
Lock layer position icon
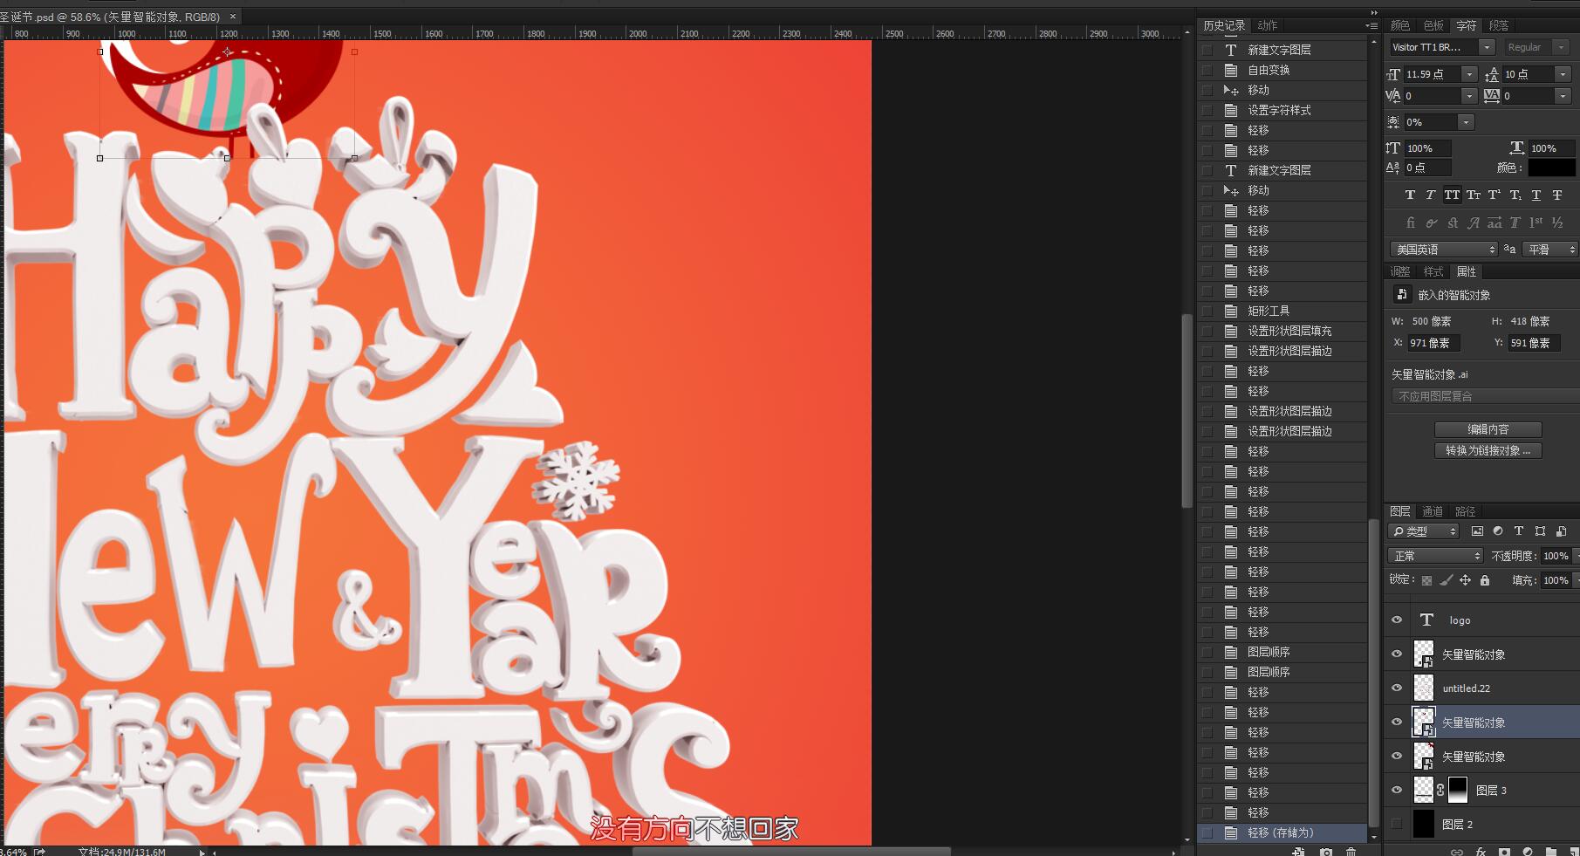(1466, 580)
